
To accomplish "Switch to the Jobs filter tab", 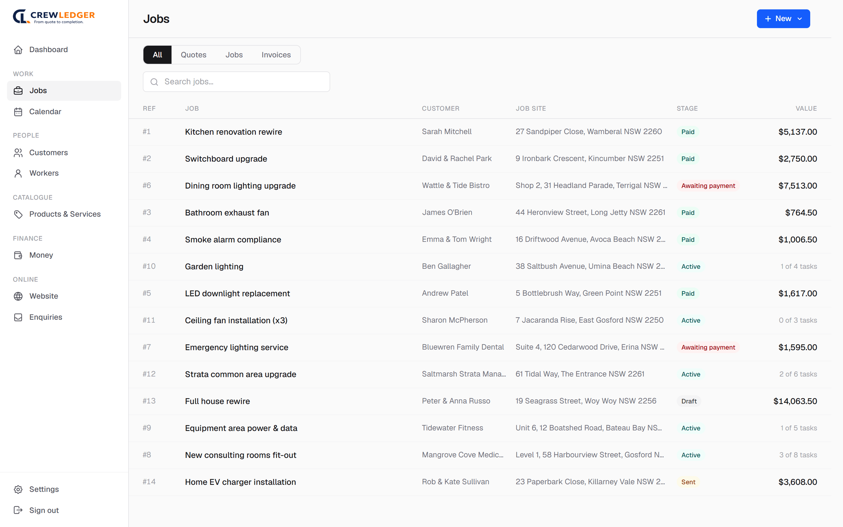I will coord(234,55).
